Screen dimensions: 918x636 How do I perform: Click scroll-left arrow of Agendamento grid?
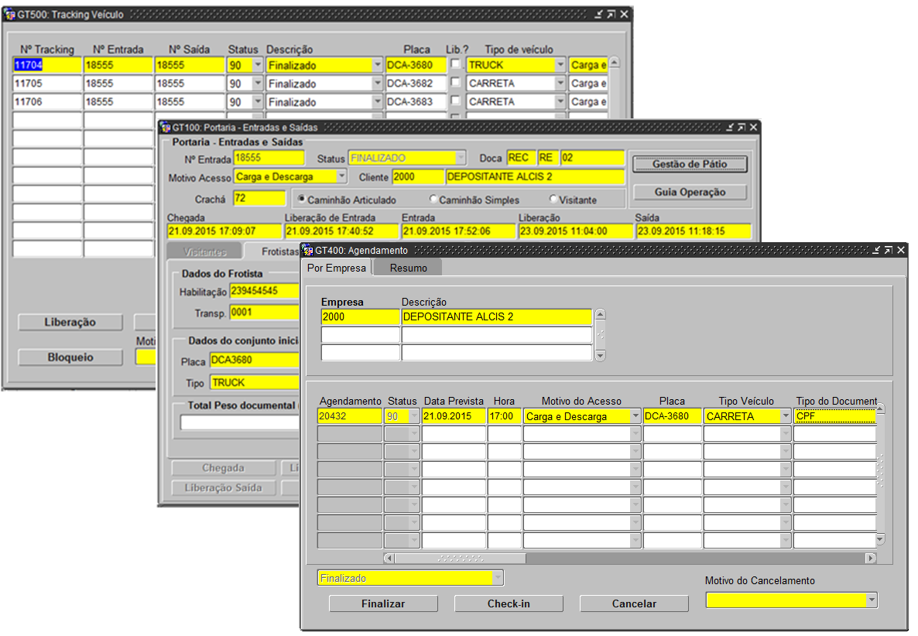(x=389, y=558)
